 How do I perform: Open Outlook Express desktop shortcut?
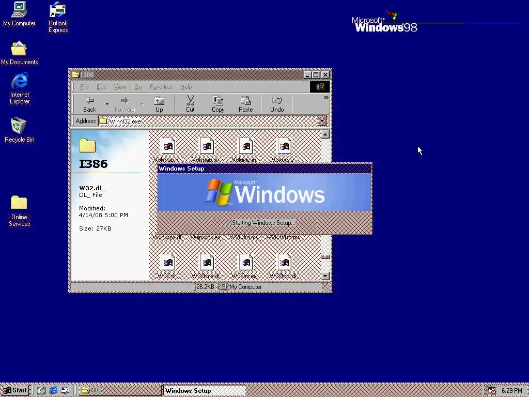tap(58, 18)
